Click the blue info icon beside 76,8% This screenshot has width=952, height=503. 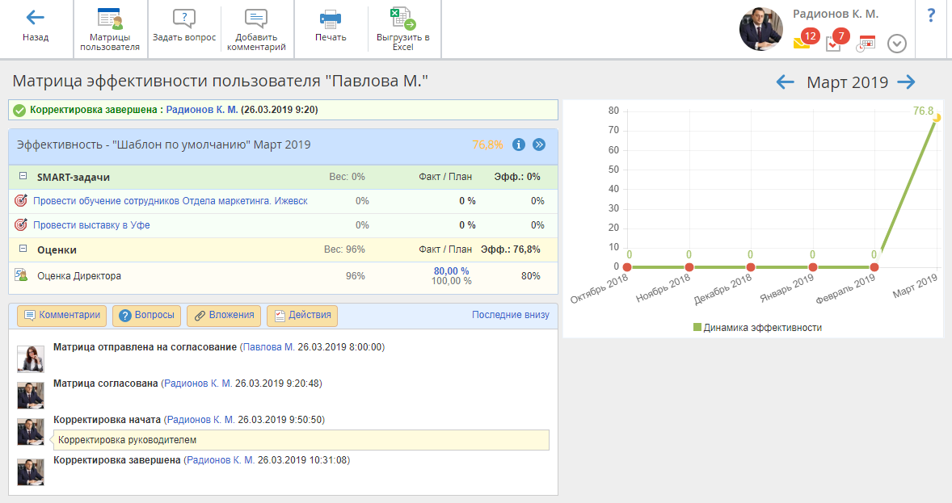click(519, 145)
